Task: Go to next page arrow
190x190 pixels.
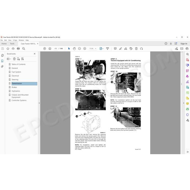Action: click(x=50, y=49)
